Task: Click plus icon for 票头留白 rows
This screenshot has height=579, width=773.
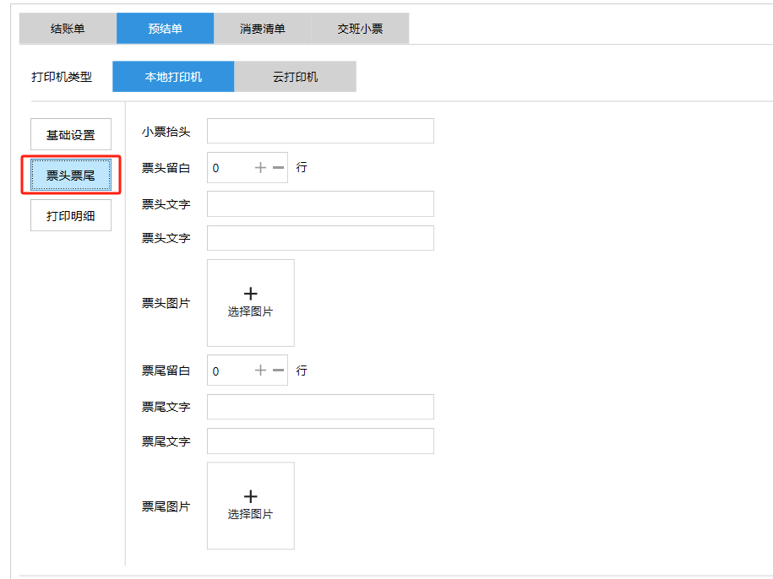Action: (260, 168)
